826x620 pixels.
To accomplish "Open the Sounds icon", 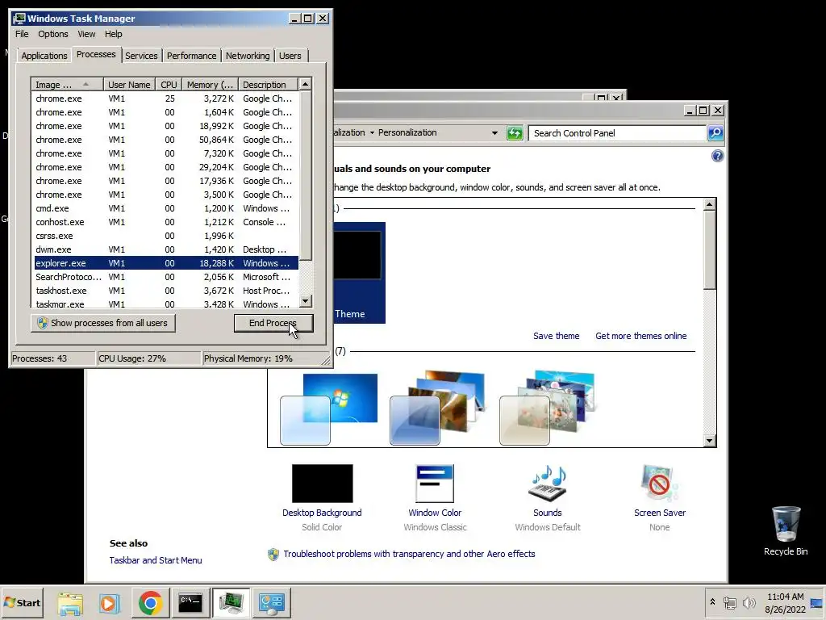I will 548,484.
